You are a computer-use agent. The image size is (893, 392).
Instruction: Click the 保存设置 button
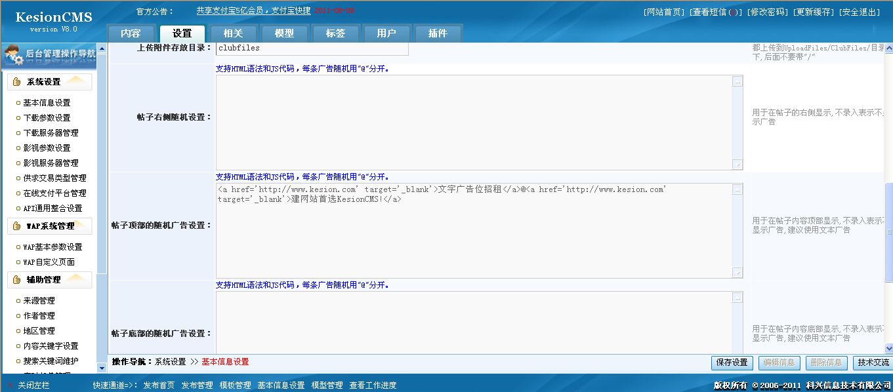[732, 363]
